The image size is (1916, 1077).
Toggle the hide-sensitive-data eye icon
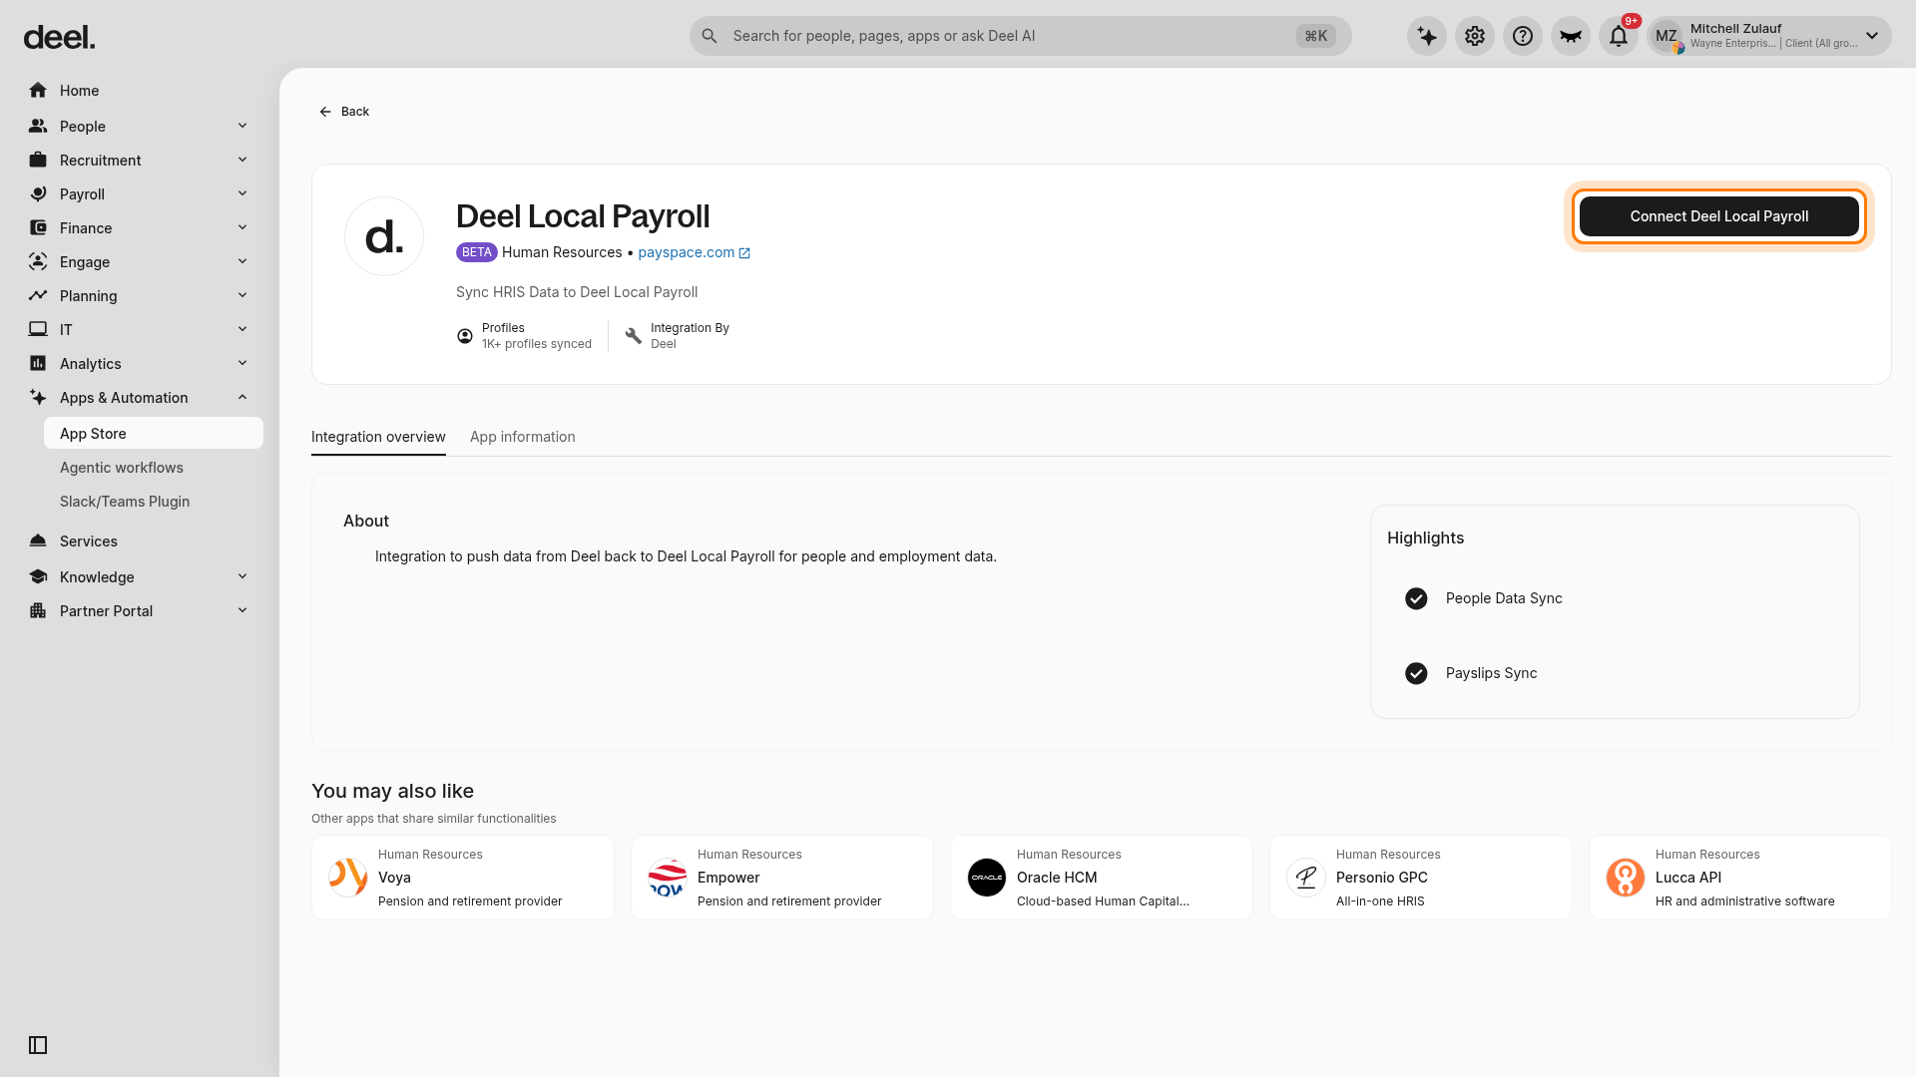[x=1571, y=36]
